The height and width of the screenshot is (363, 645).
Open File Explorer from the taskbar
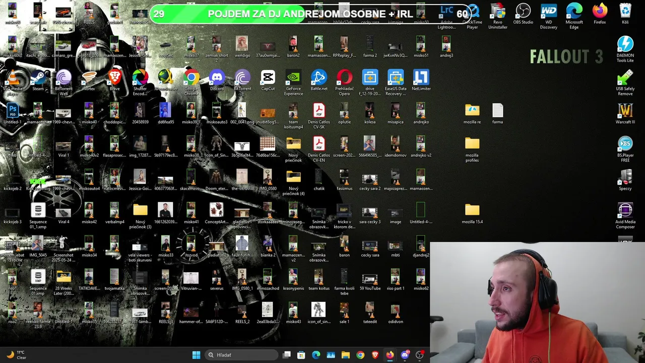346,355
